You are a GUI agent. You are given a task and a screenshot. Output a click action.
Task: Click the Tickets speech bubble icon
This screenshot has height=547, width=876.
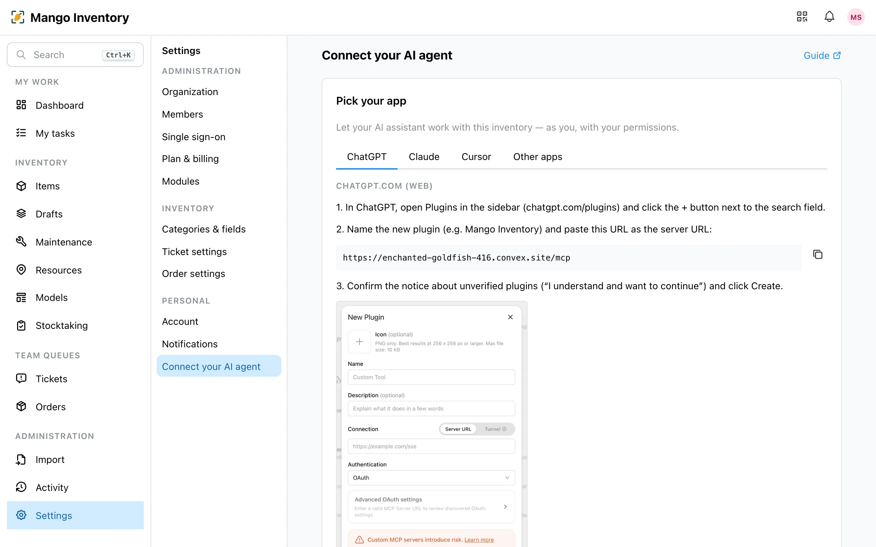(21, 378)
